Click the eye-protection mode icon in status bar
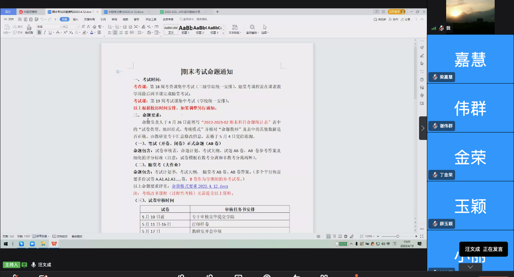The image size is (514, 277). tap(318, 236)
